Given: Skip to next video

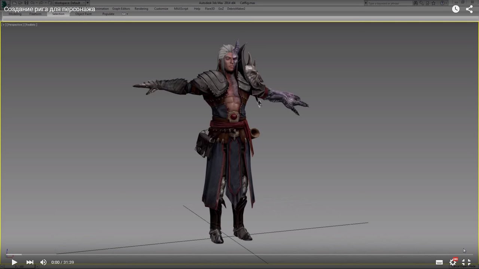Looking at the screenshot, I should coord(30,262).
